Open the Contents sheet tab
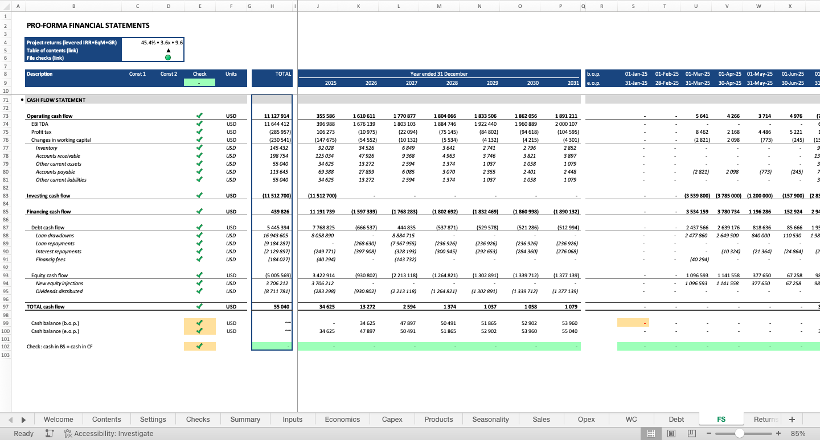This screenshot has height=440, width=820. [x=106, y=420]
